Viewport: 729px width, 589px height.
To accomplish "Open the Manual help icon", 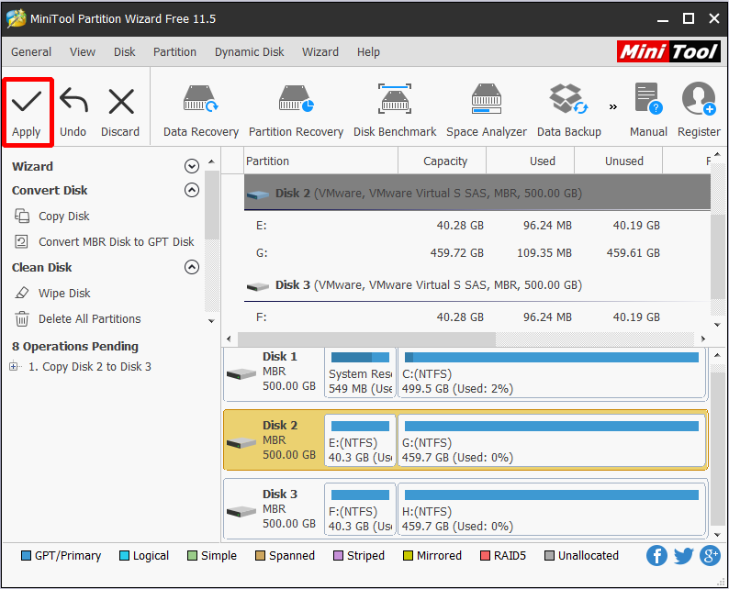I will (648, 111).
